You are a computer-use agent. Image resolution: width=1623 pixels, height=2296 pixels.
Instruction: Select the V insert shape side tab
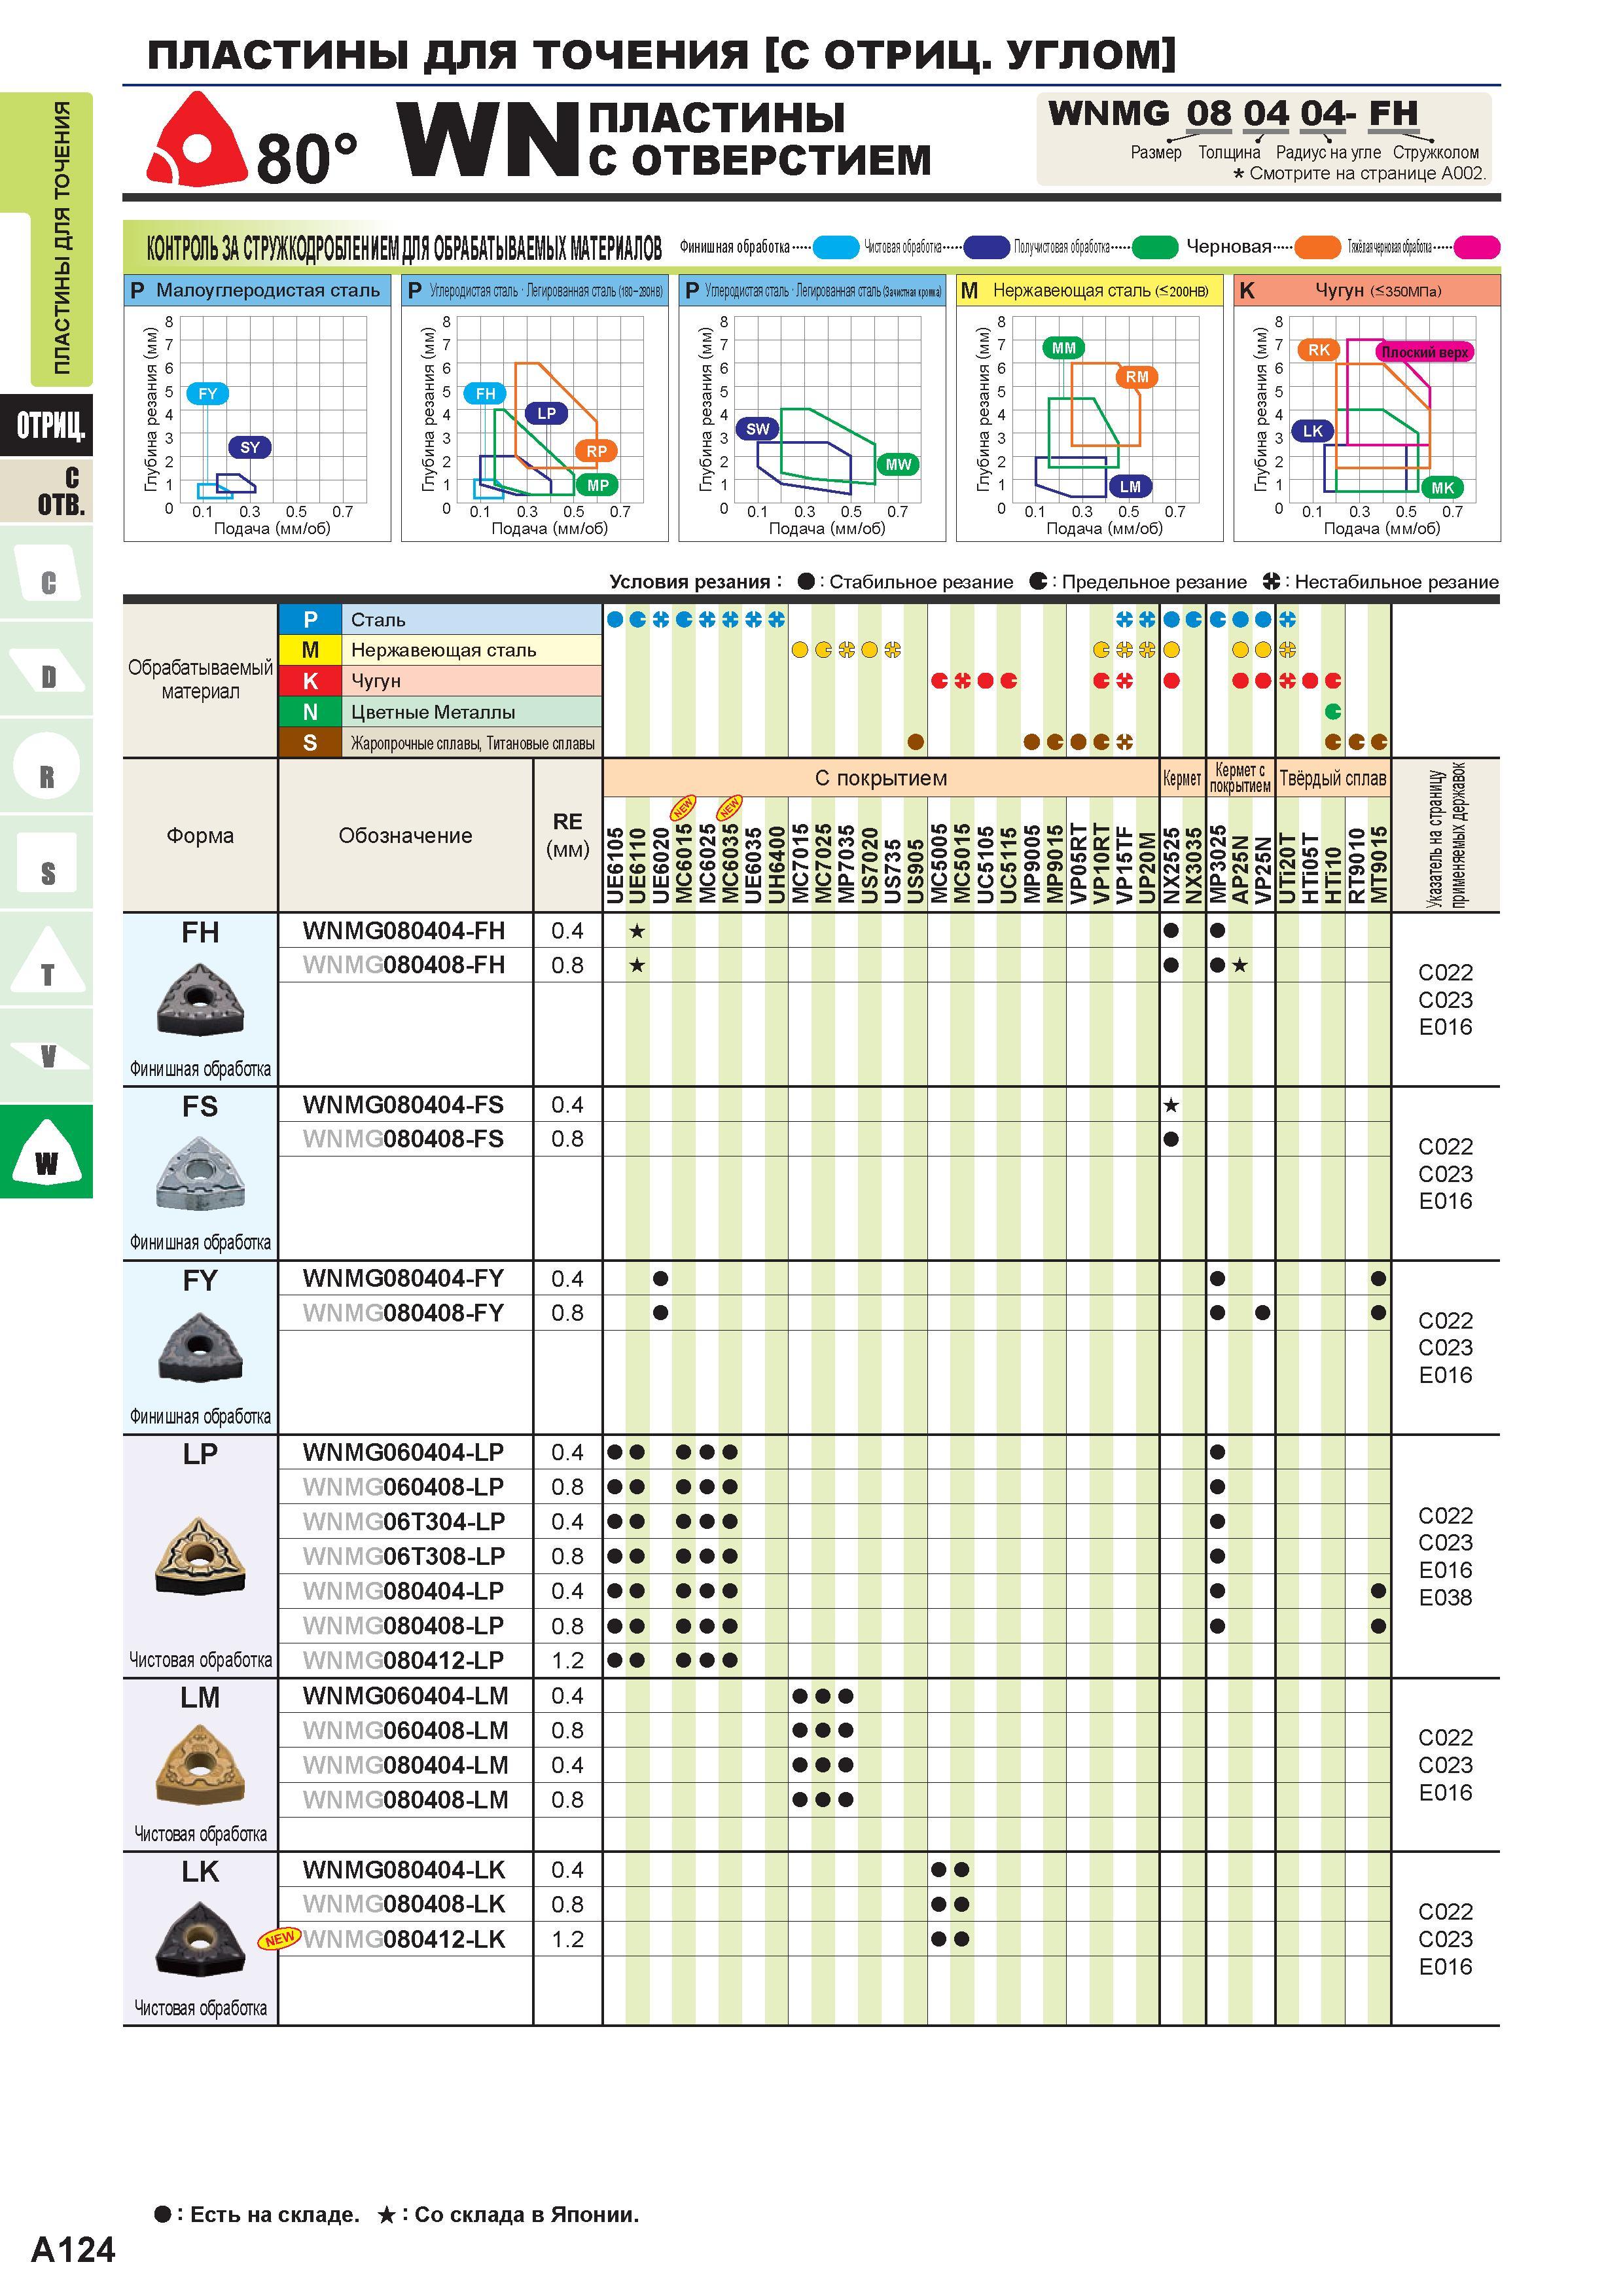click(47, 1055)
